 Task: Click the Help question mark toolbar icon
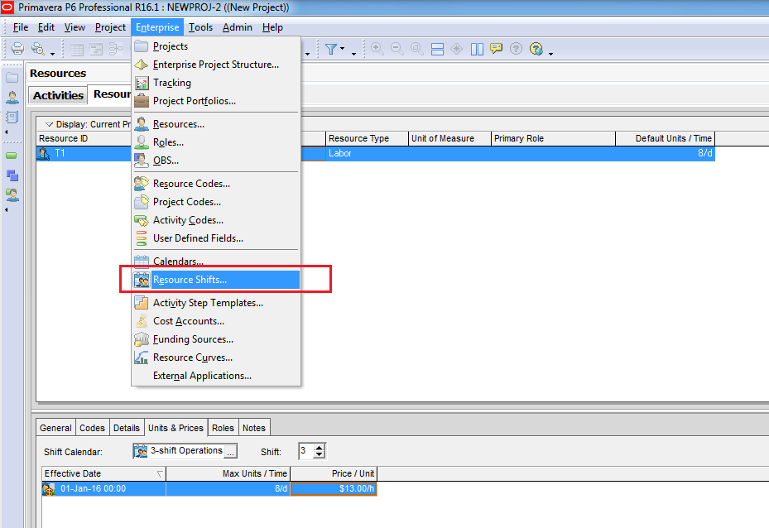[x=517, y=49]
